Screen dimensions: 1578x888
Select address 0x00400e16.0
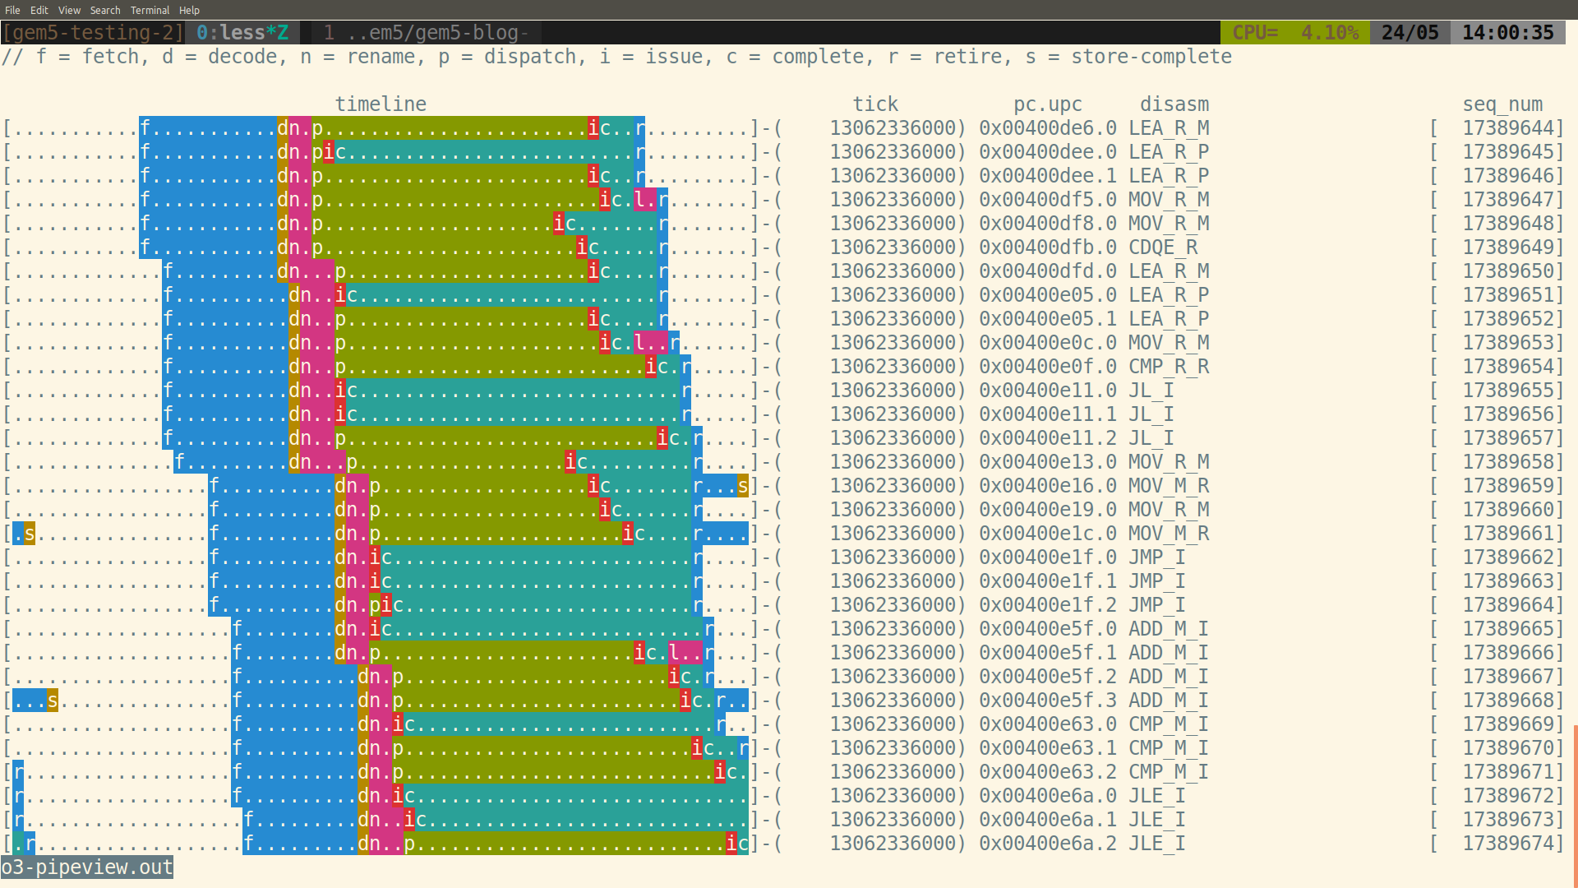point(1048,486)
